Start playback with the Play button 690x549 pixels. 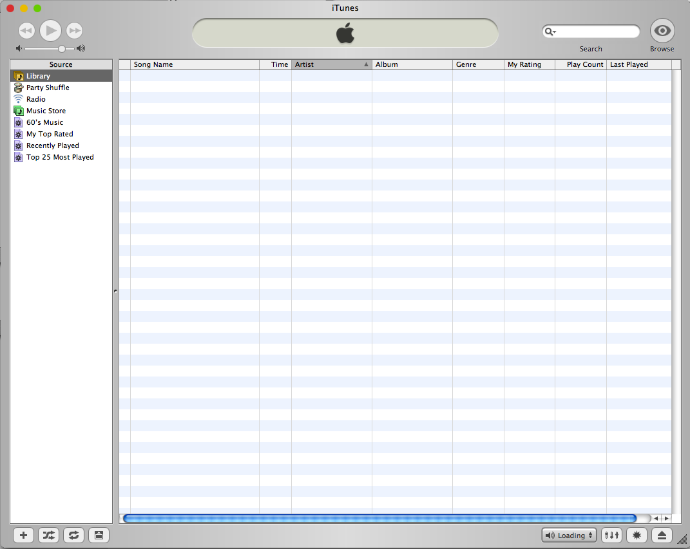coord(51,31)
